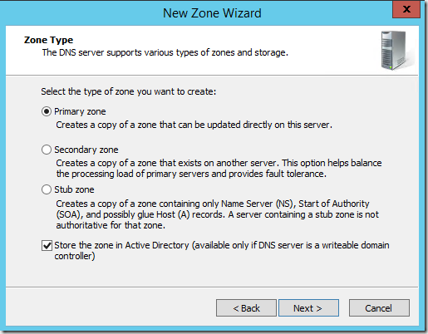Click 'Select the type of zone' instruction
Image resolution: width=428 pixels, height=334 pixels.
129,91
